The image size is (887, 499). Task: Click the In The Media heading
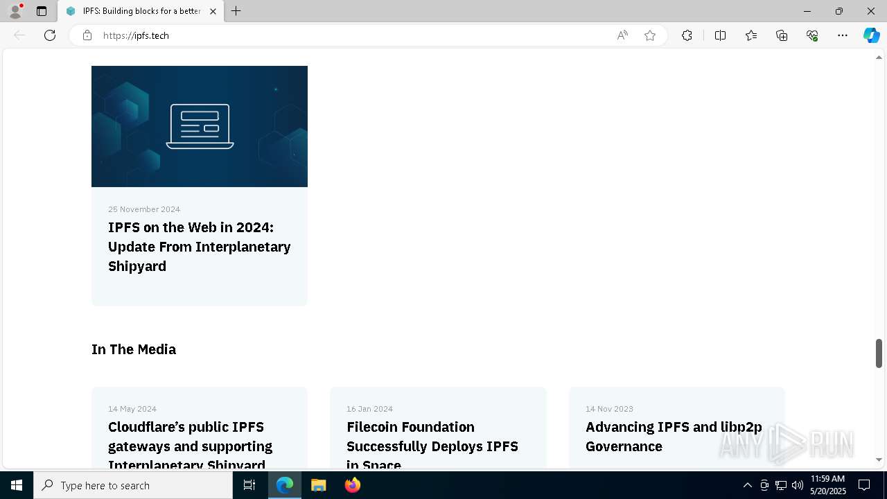click(x=134, y=349)
